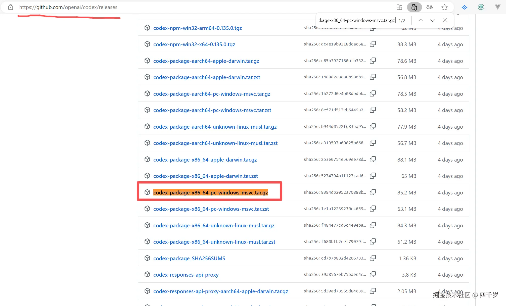The height and width of the screenshot is (306, 506).
Task: Click the site info lock icon
Action: click(x=11, y=7)
